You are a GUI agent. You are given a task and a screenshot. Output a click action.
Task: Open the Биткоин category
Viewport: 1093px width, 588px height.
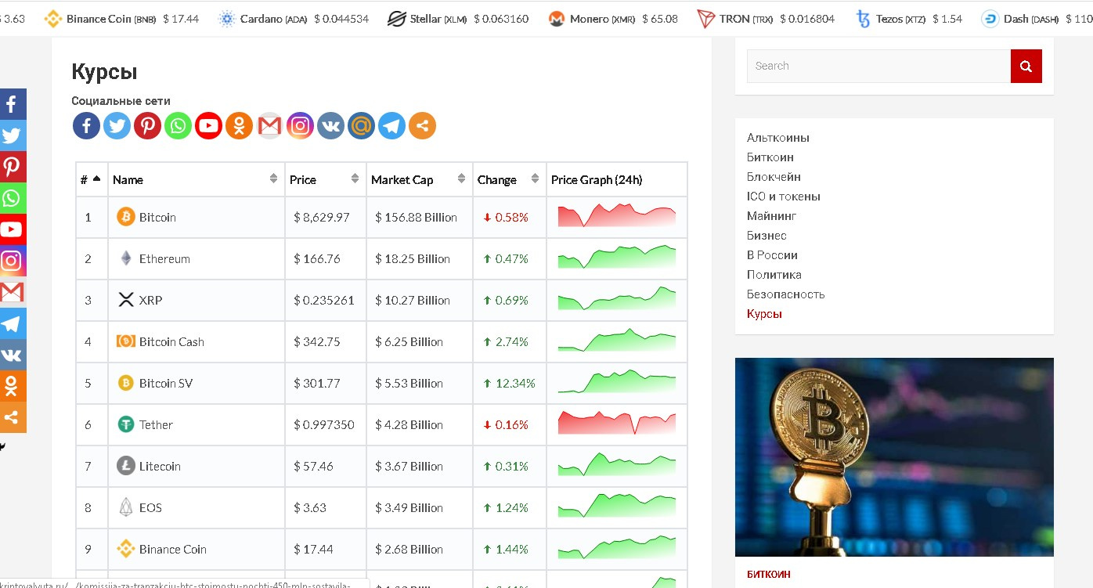point(770,157)
